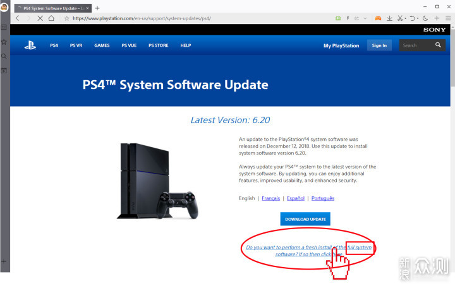Screen dimensions: 455x286
Task: Open the PS VR menu item
Action: 76,45
